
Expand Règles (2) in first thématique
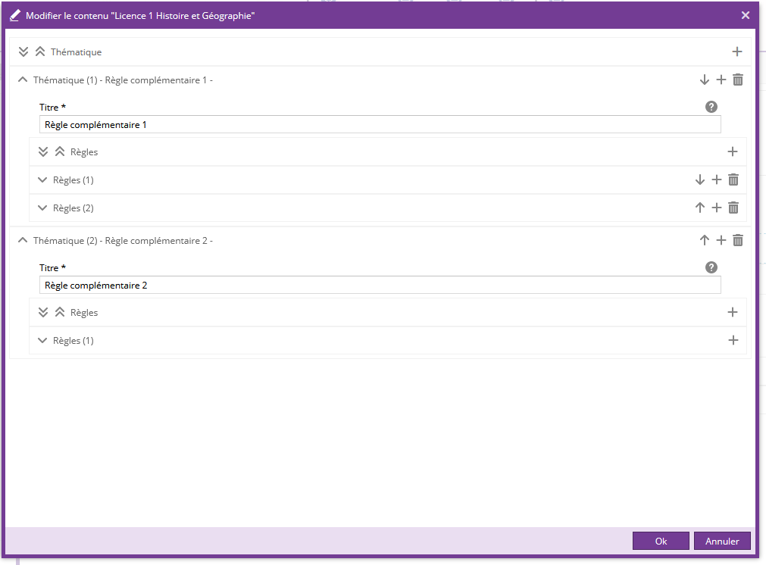click(x=42, y=208)
